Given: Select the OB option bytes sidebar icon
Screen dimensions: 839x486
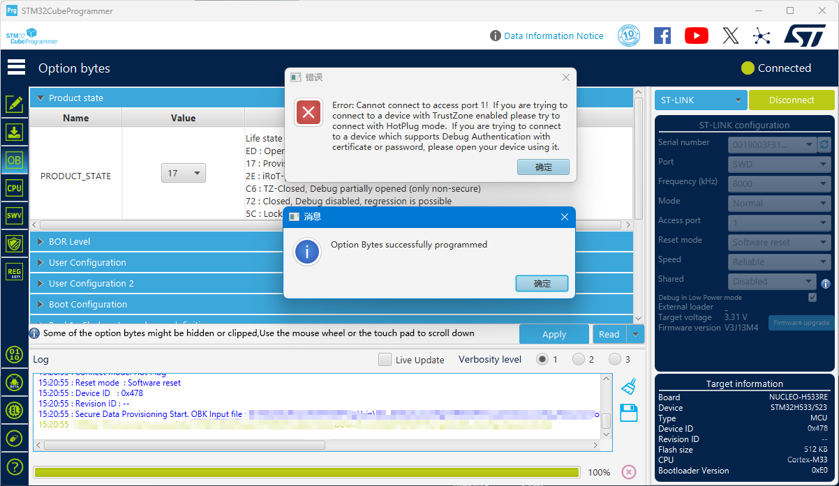Looking at the screenshot, I should (x=15, y=160).
